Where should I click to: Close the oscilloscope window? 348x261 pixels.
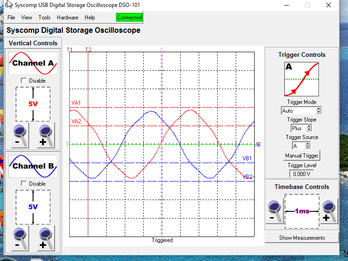point(329,5)
